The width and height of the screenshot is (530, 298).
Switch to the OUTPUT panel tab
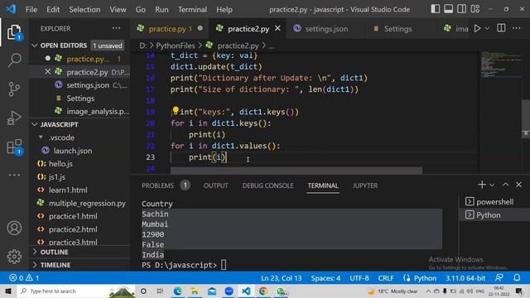point(215,185)
